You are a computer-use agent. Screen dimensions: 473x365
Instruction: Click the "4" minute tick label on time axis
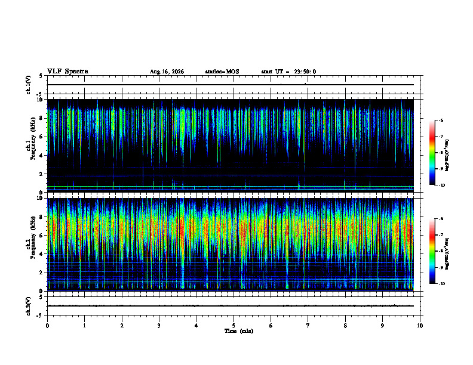pos(196,326)
